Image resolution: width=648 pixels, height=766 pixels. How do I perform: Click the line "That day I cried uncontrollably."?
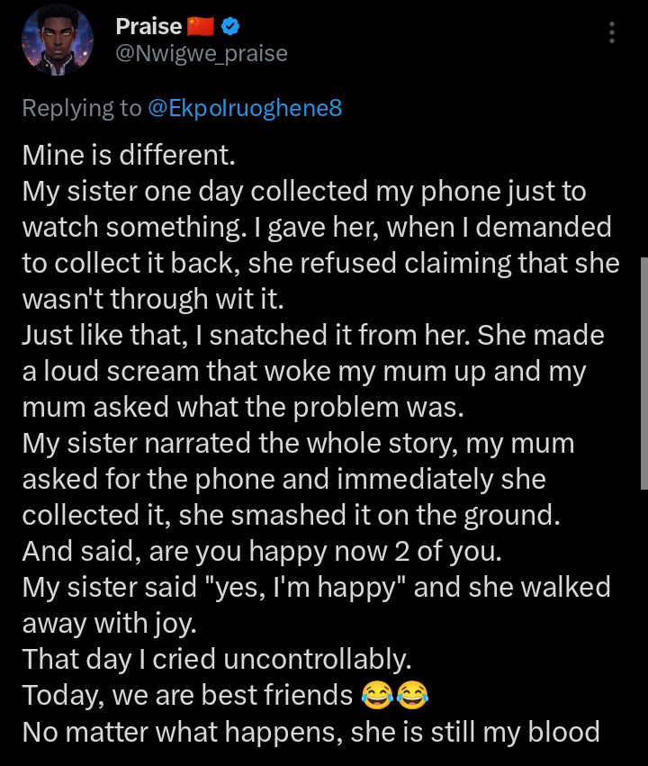(x=216, y=660)
